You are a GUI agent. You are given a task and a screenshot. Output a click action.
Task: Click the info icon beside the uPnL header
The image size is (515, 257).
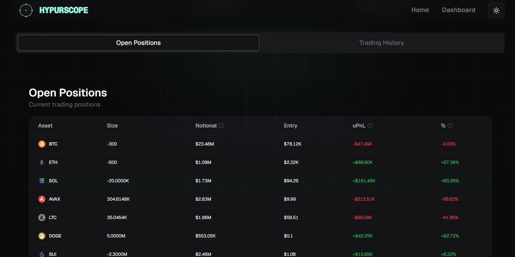(370, 126)
